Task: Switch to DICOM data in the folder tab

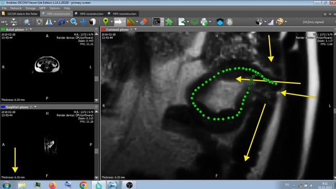Action: [x=20, y=14]
